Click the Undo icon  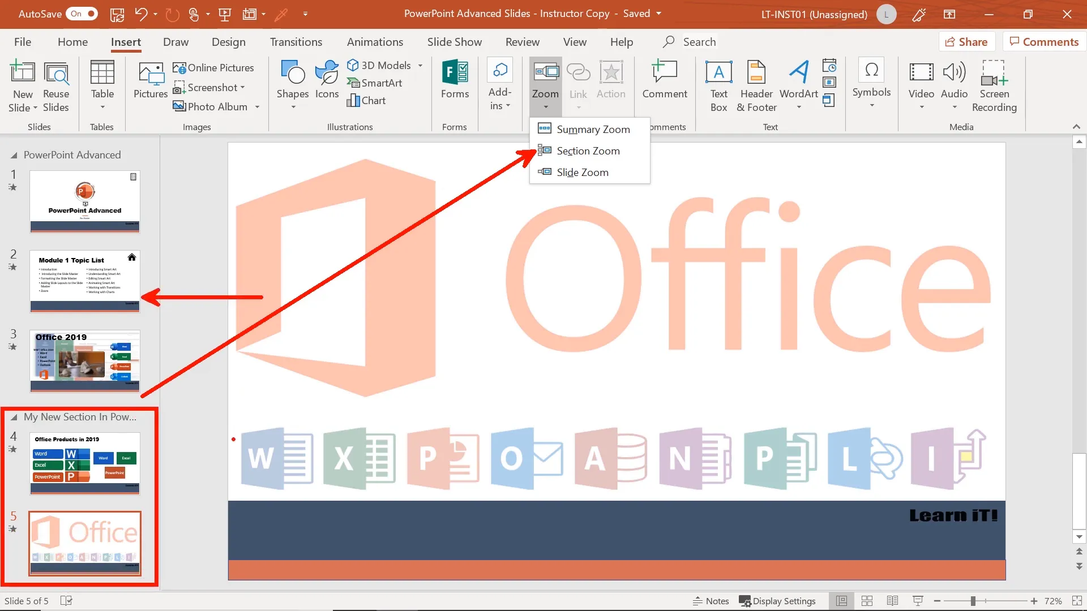click(141, 14)
